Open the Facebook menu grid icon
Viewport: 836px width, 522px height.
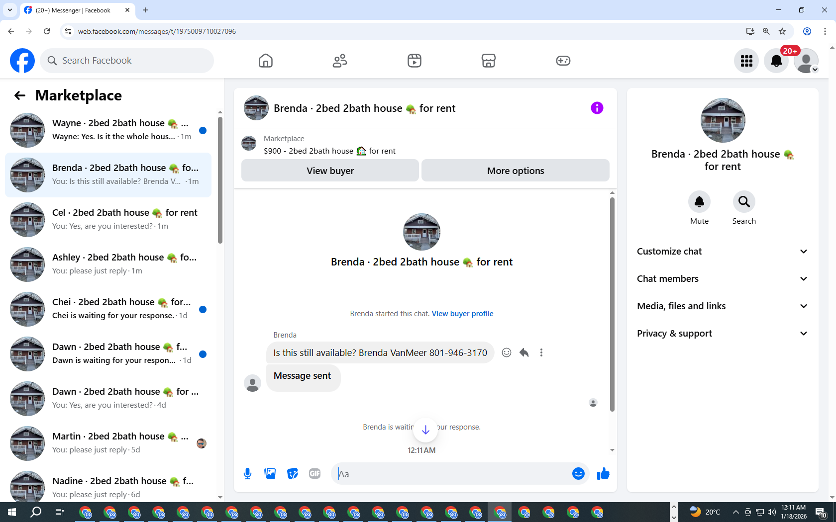[746, 61]
